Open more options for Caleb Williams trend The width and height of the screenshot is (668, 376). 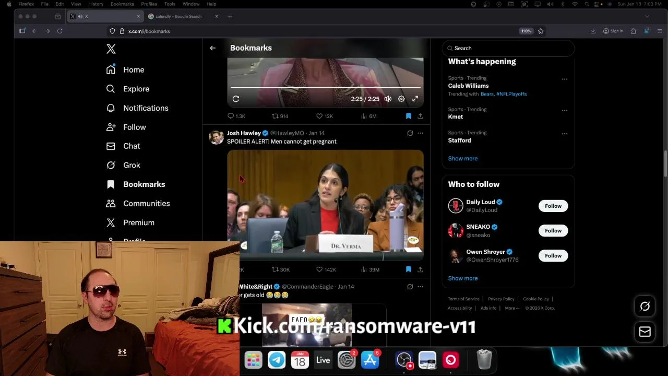point(564,79)
